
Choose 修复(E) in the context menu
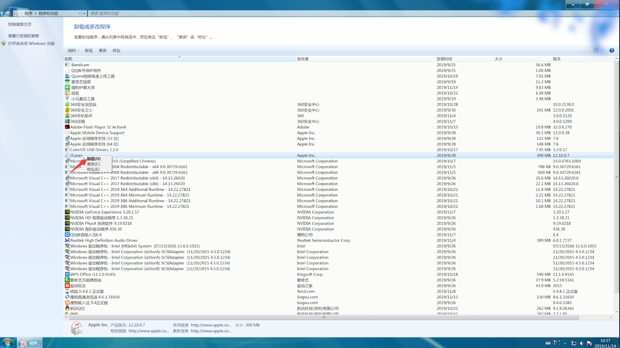point(93,169)
